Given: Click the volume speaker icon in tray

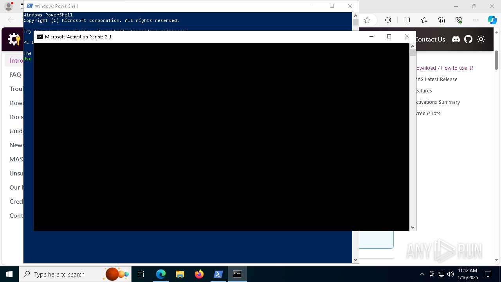Looking at the screenshot, I should click(x=450, y=274).
